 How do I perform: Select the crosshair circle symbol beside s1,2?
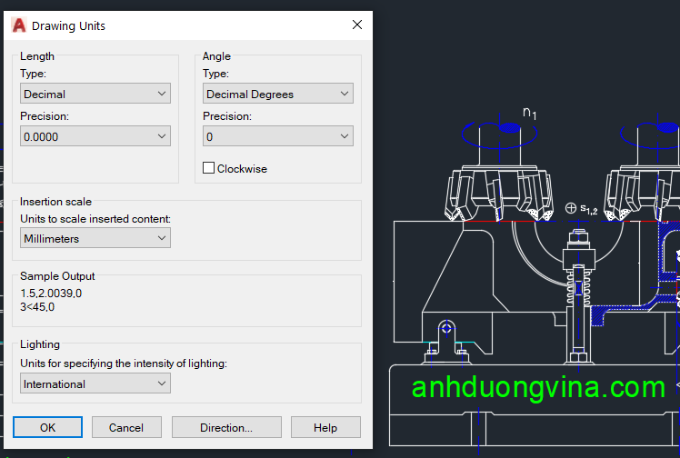click(570, 208)
